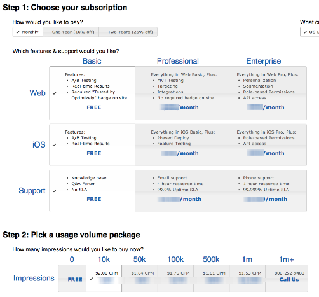
Task: Choose the 1m impressions $1.53 CPM package
Action: click(x=247, y=279)
